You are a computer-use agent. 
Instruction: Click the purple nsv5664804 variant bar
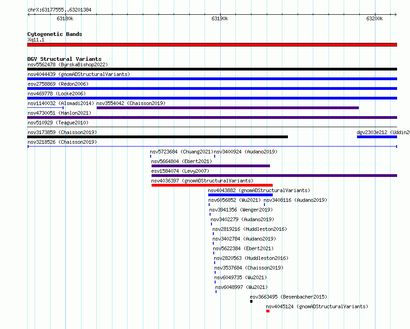[x=211, y=166]
